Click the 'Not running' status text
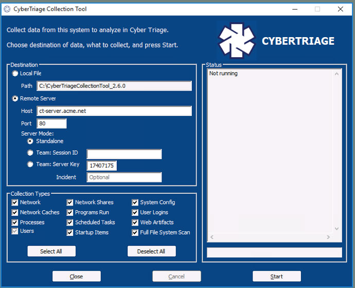This screenshot has height=288, width=355. point(223,74)
